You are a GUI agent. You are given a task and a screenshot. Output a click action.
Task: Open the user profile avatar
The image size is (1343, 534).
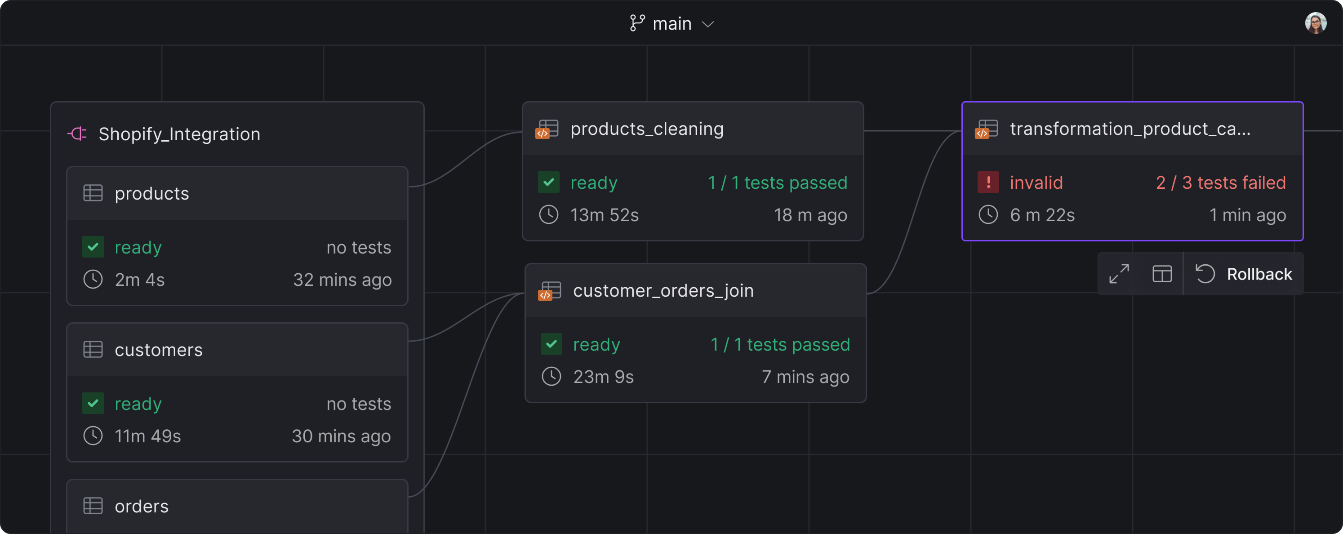pos(1316,22)
